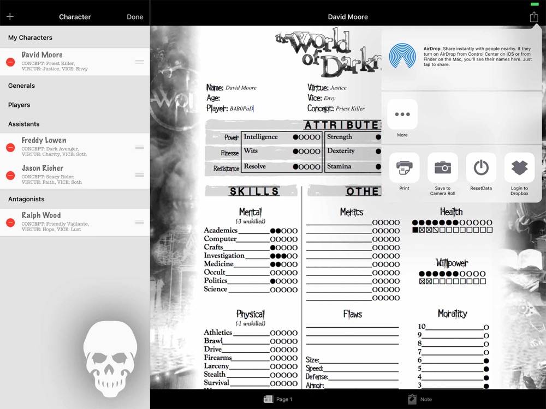Open the Antagonists section header
The width and height of the screenshot is (546, 409).
pyautogui.click(x=75, y=199)
